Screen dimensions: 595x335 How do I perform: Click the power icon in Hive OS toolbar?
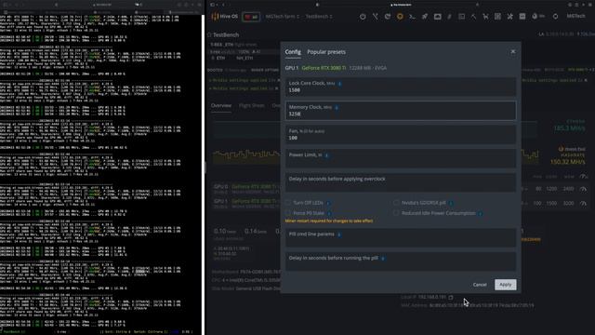[363, 17]
